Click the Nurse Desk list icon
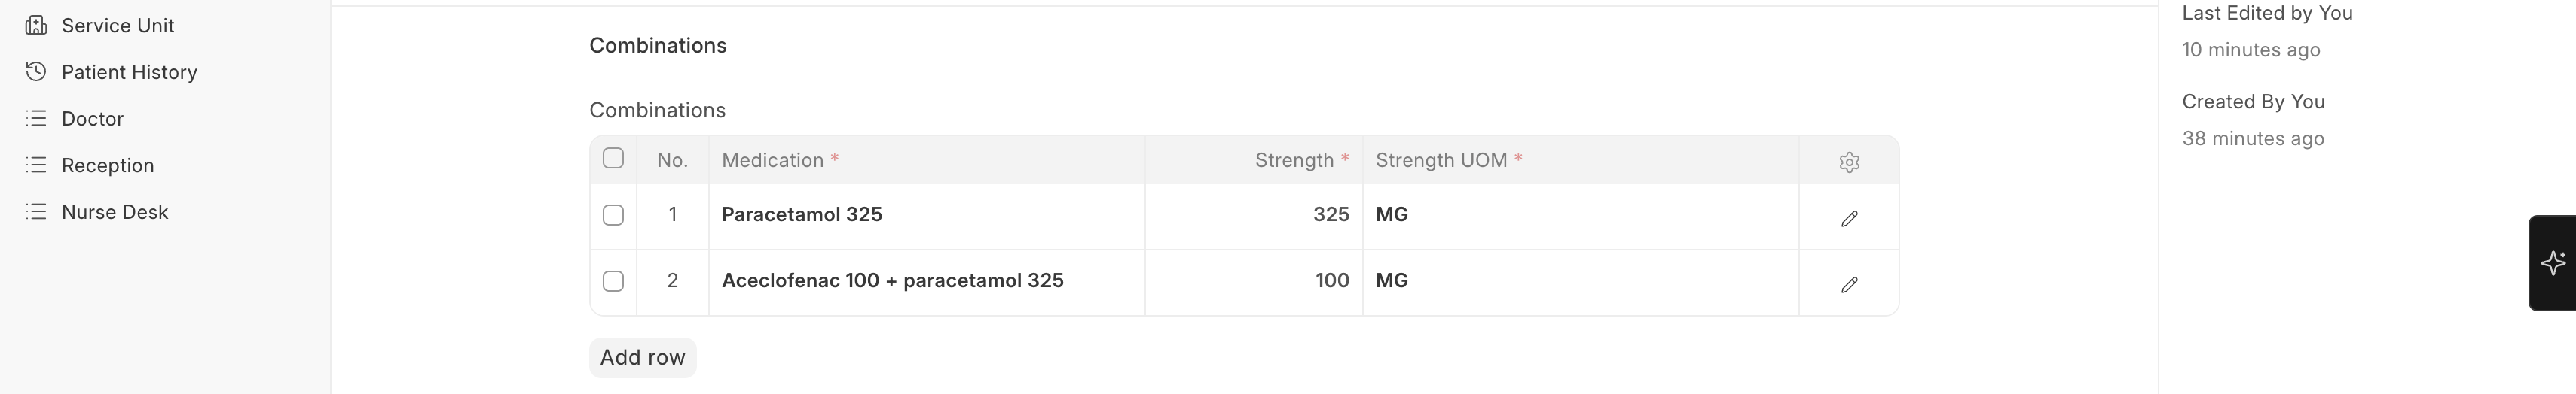2576x394 pixels. (36, 211)
